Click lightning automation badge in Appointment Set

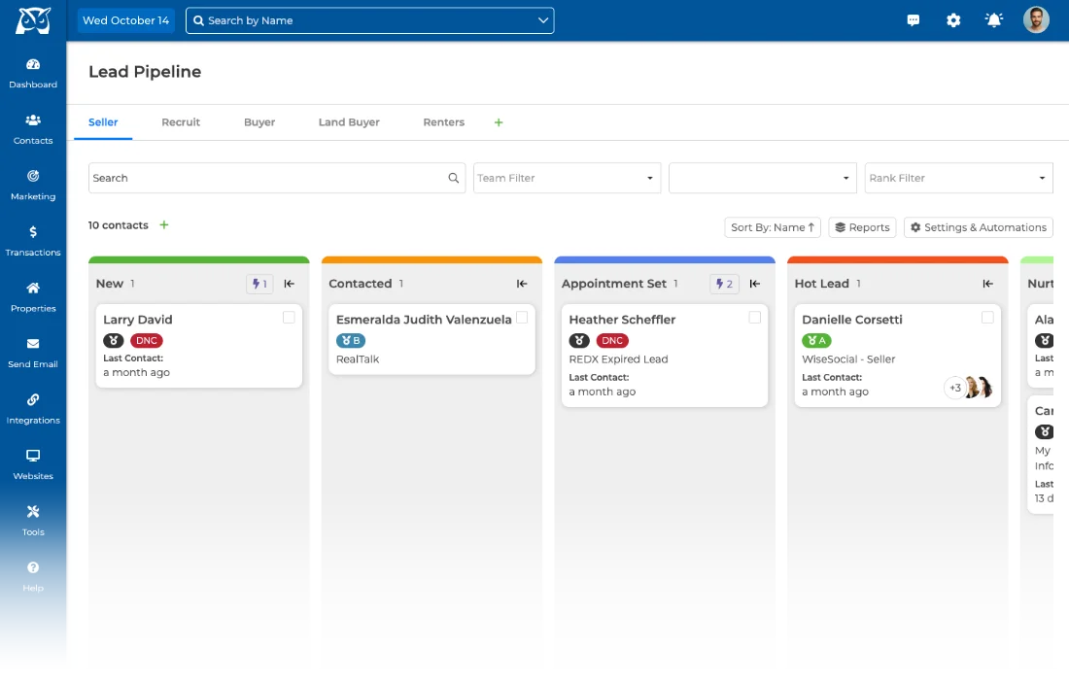724,284
